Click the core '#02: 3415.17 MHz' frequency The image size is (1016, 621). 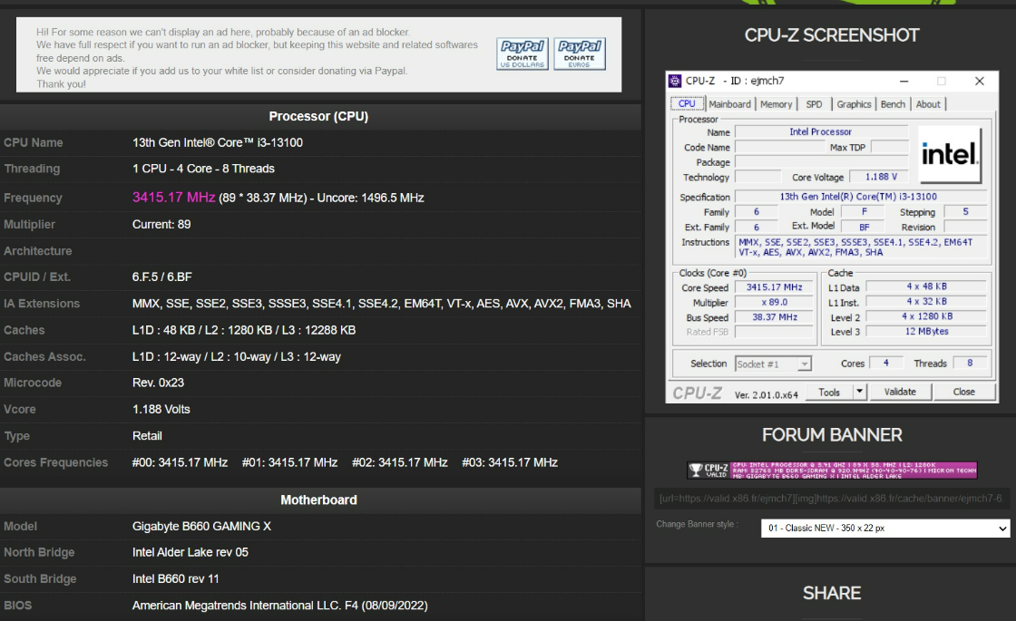coord(400,462)
